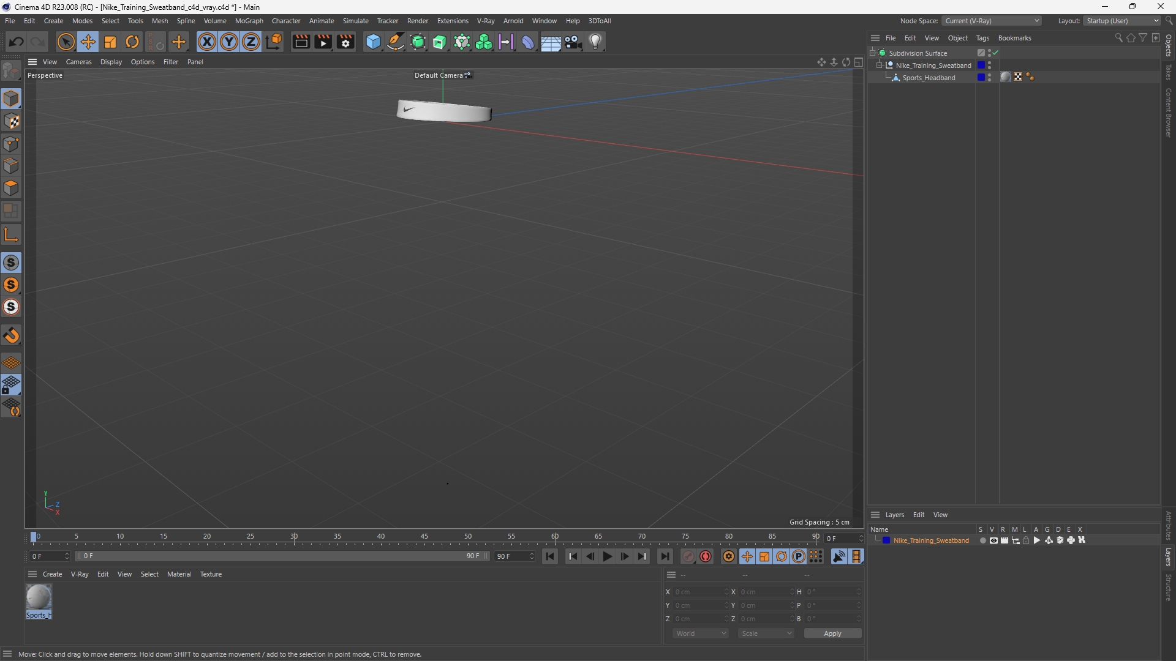Go to the end of animation

point(665,556)
